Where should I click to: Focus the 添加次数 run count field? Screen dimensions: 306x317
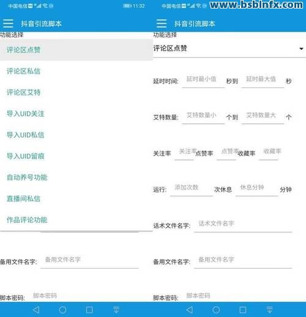192,189
